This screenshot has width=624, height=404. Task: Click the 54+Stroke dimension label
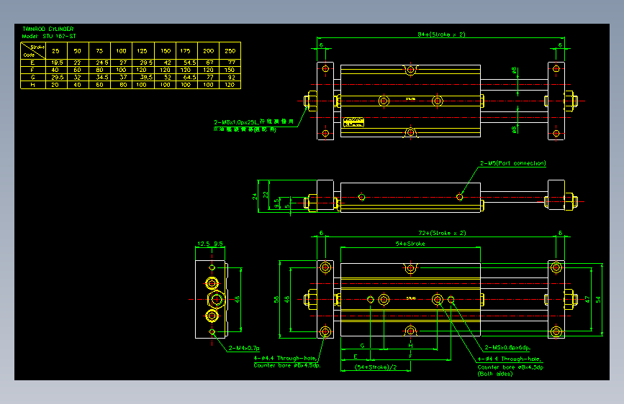(410, 244)
